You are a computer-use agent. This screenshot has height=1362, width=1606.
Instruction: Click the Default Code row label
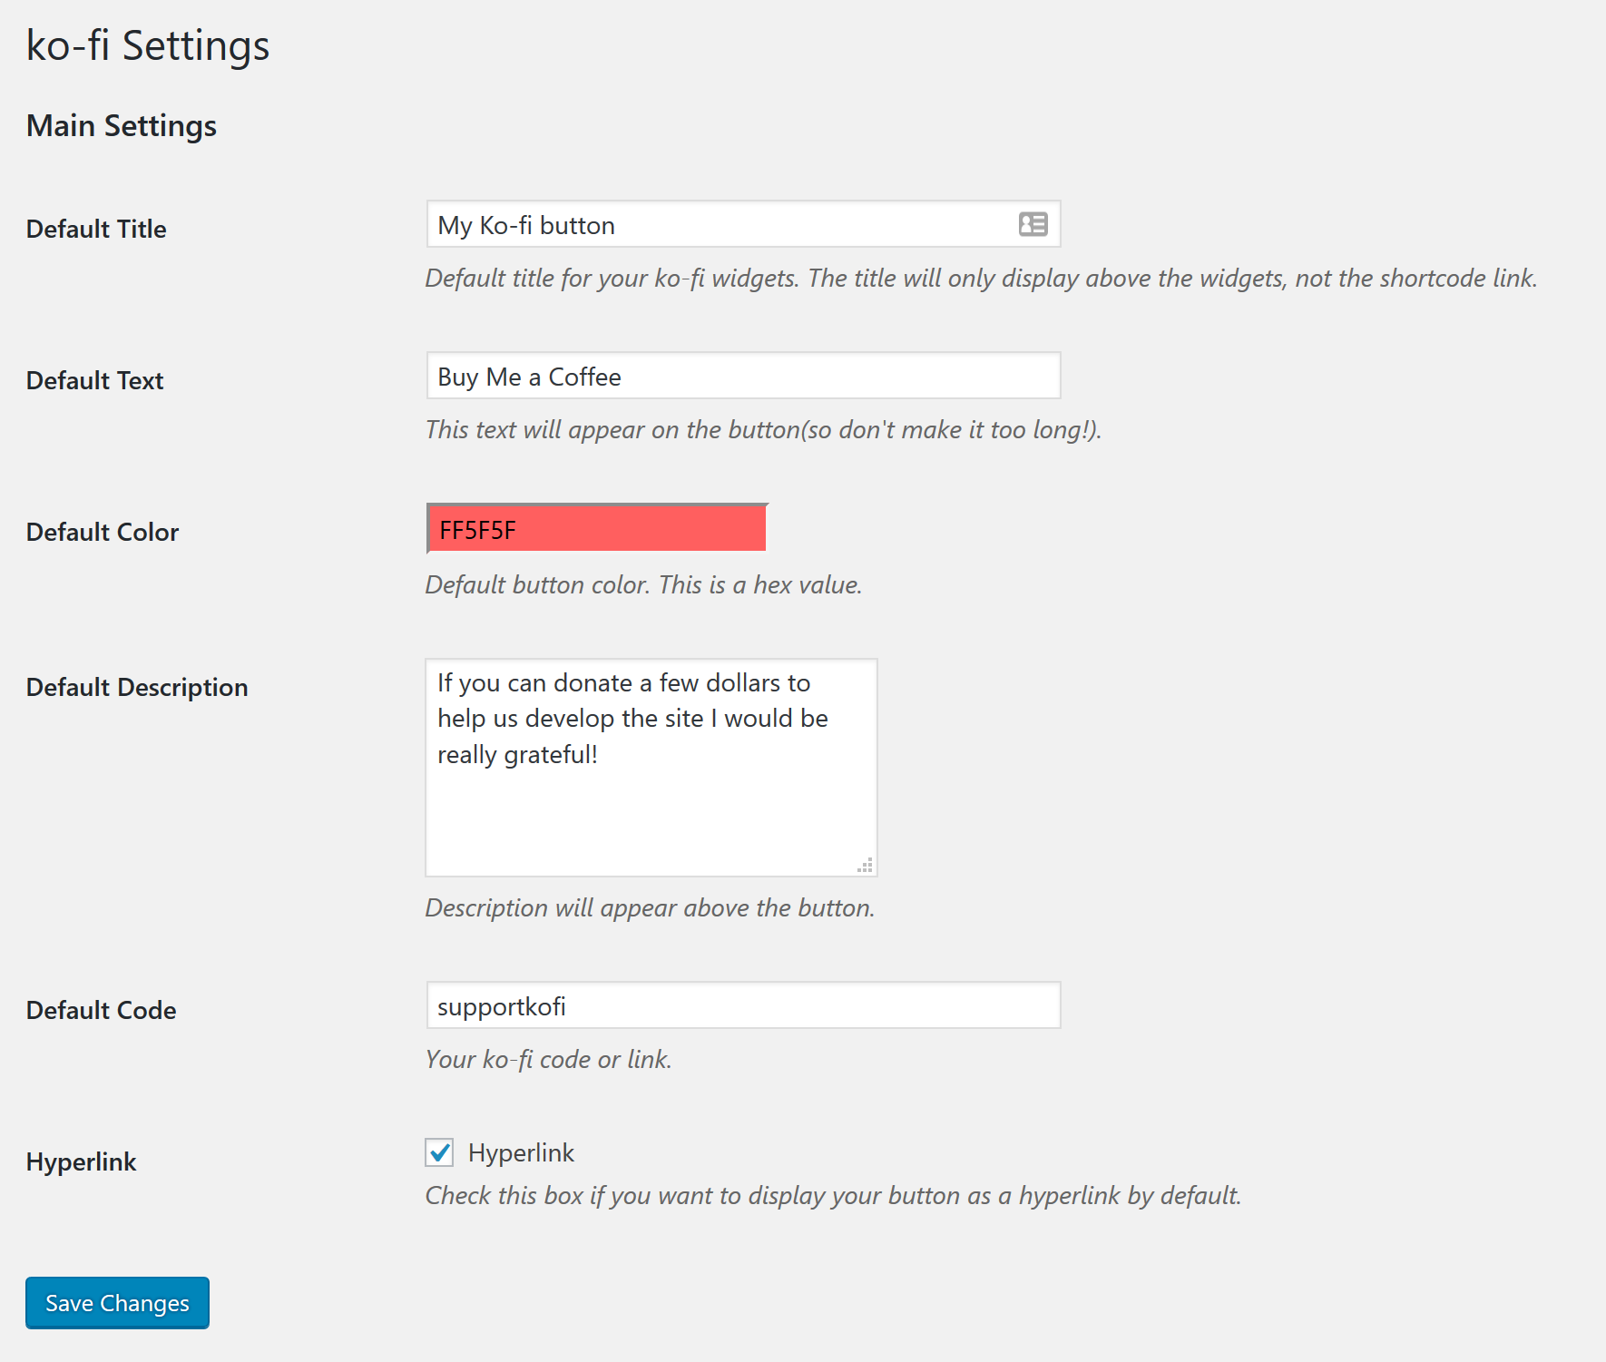(x=101, y=1010)
